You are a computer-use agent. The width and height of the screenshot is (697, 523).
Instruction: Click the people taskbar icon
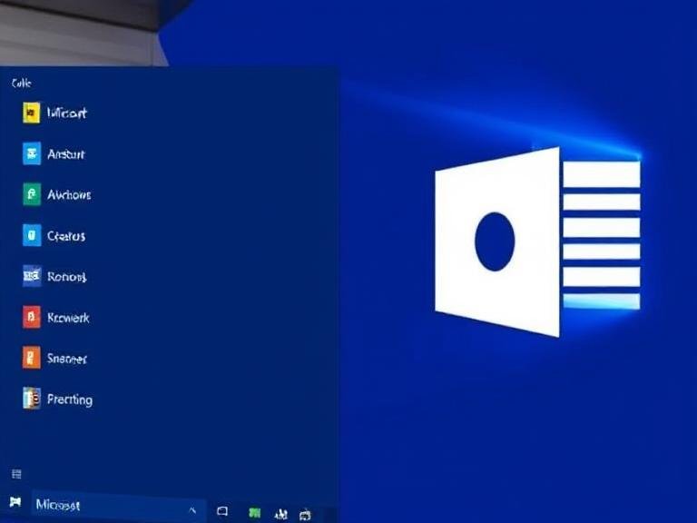point(281,514)
